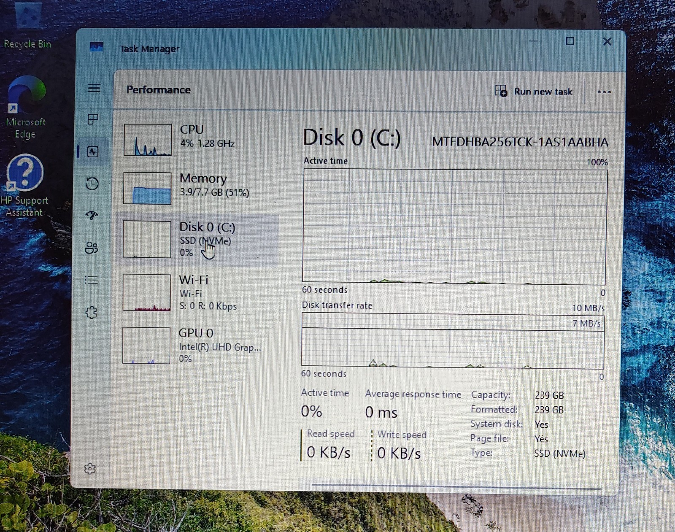
Task: Close the Task Manager window
Action: (607, 41)
